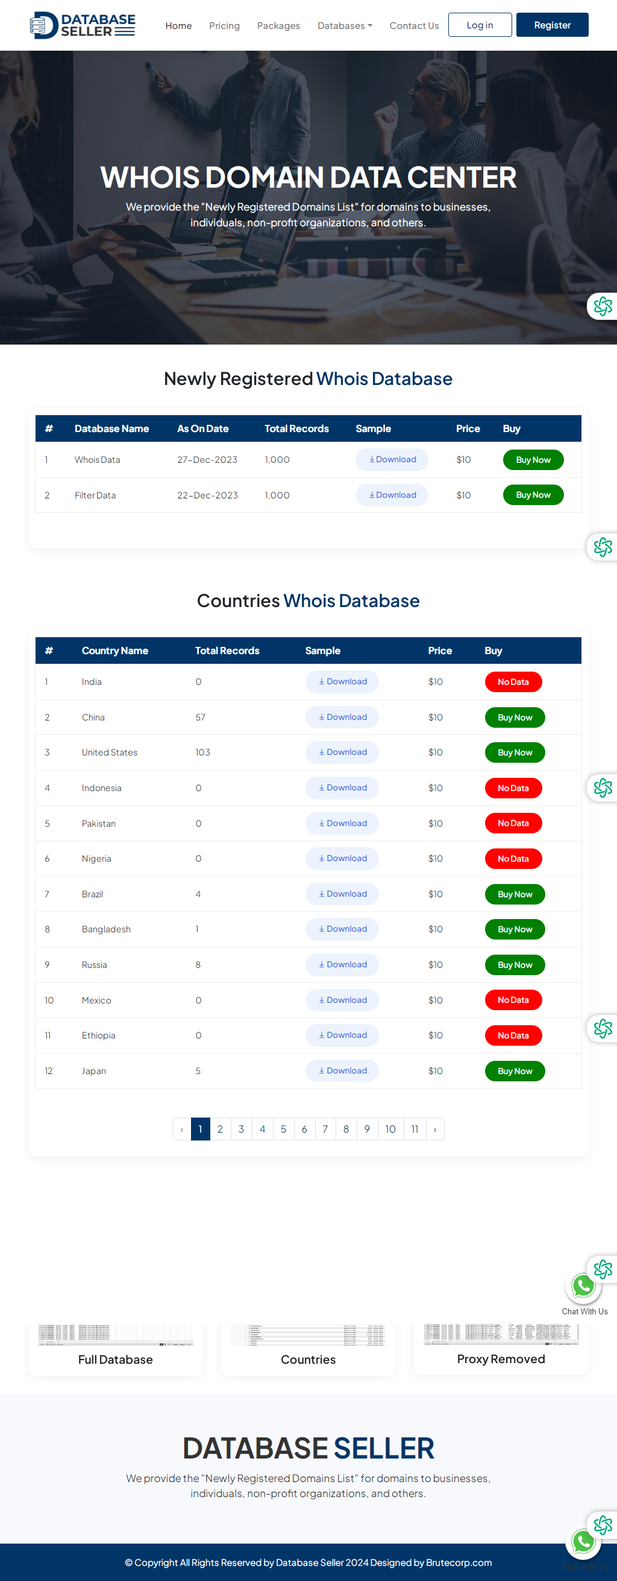
Task: Open the Pricing page in the navbar
Action: point(224,26)
